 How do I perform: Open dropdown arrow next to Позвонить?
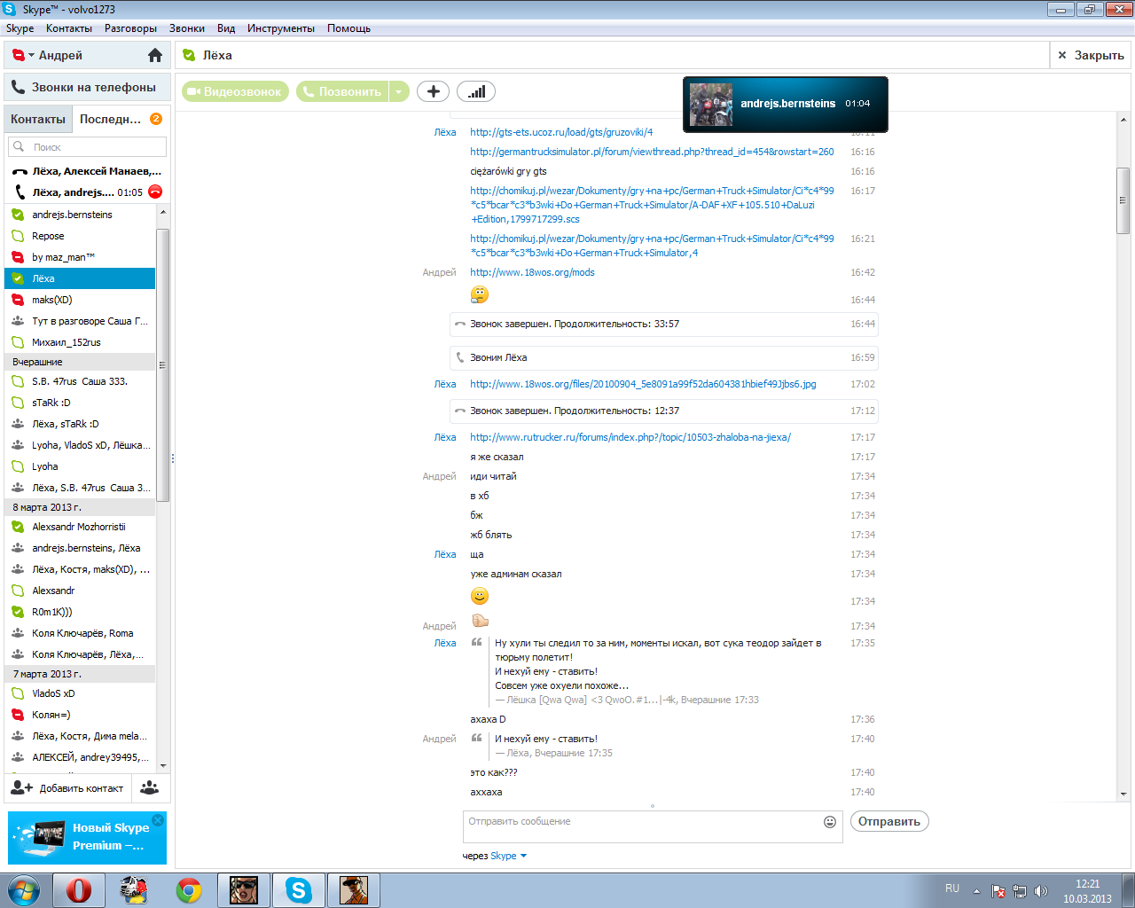(x=399, y=91)
